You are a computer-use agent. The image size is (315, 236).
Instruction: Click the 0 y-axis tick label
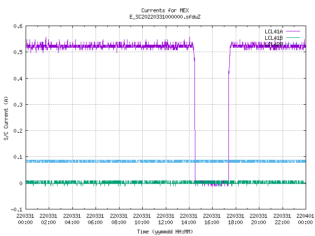click(x=21, y=183)
